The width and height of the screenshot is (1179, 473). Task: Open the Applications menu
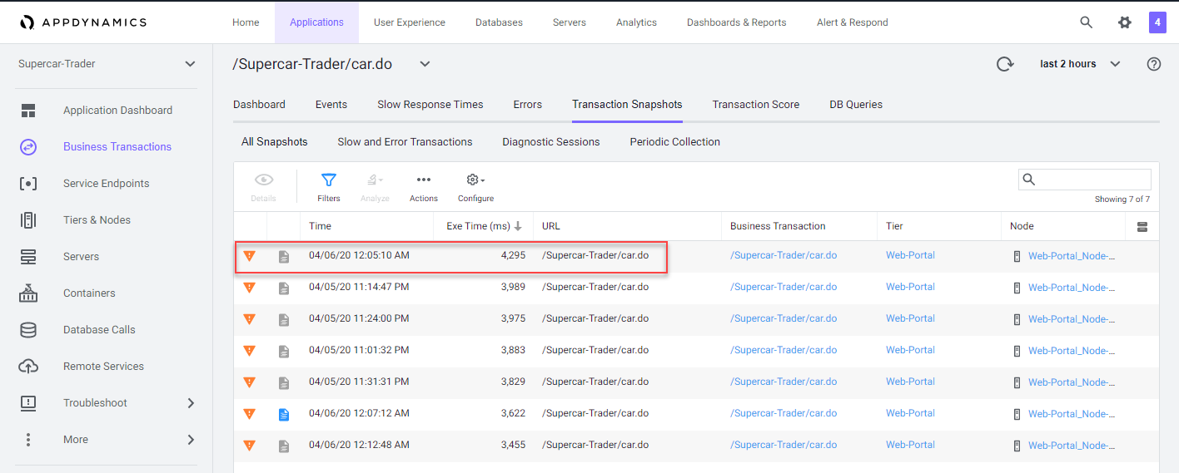tap(316, 22)
